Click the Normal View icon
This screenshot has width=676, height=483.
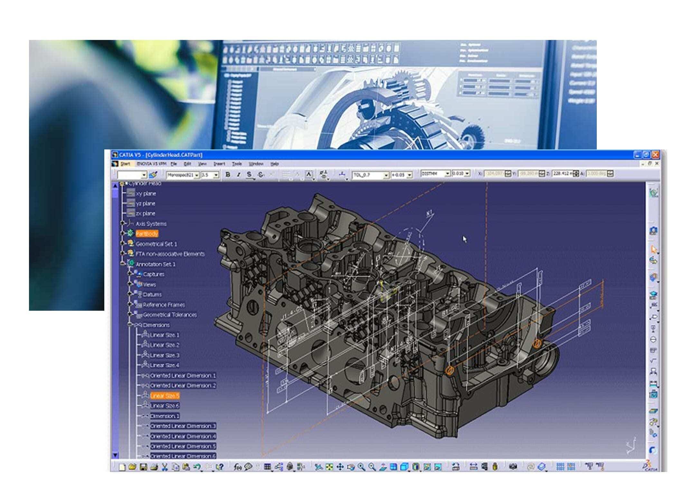383,467
